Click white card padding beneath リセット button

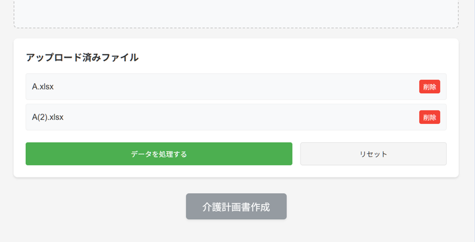[x=373, y=171]
